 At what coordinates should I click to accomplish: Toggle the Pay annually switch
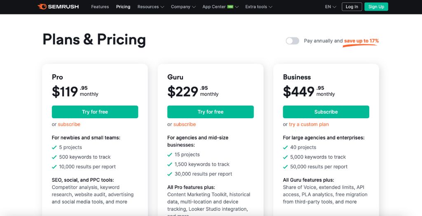tap(292, 41)
